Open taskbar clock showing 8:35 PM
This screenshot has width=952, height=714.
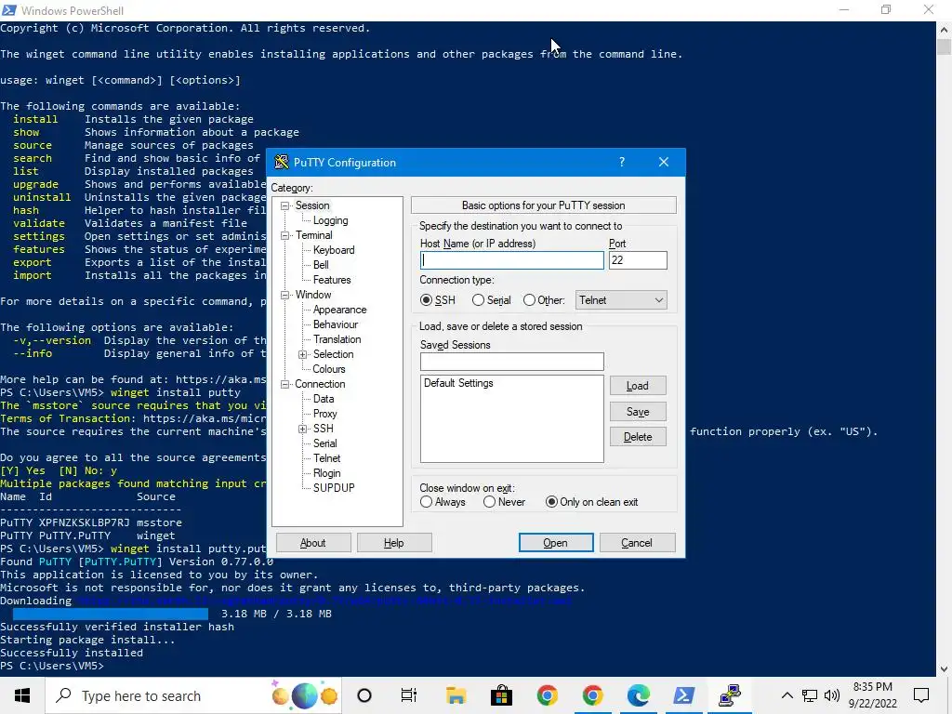(x=872, y=695)
